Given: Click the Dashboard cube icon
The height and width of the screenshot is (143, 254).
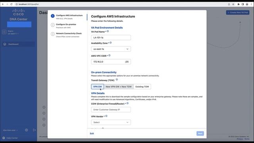Looking at the screenshot, I should [x=5, y=44].
